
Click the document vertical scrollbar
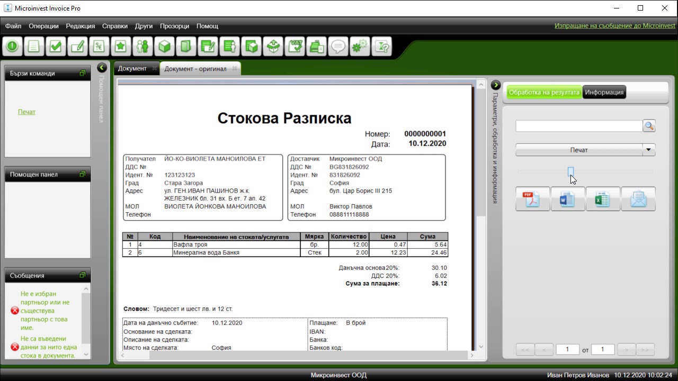coord(481,215)
